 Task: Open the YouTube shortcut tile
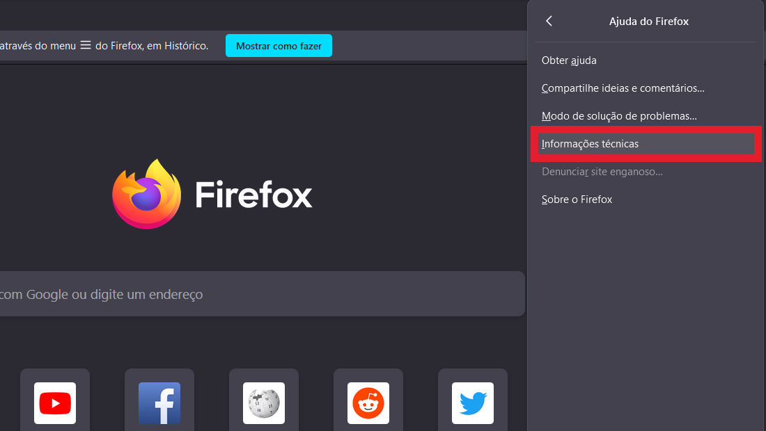(x=55, y=402)
